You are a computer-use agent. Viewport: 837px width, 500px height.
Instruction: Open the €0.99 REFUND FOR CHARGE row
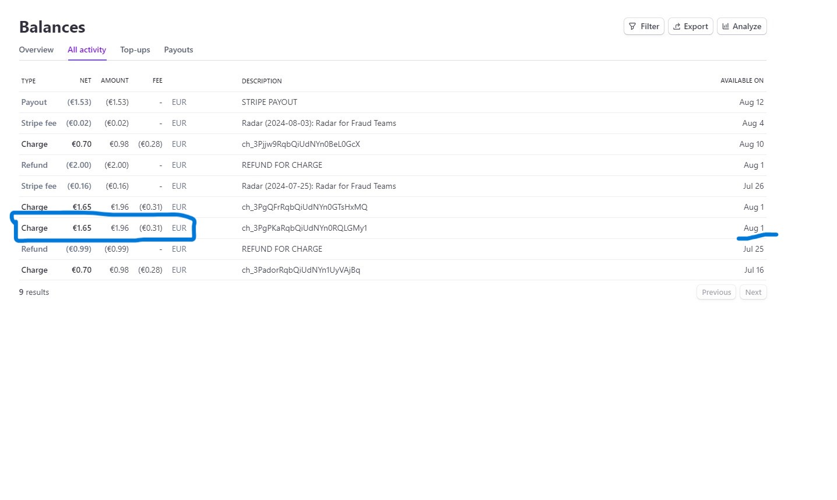pos(282,249)
